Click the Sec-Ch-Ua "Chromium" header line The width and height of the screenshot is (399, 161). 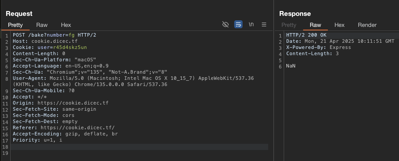[90, 72]
